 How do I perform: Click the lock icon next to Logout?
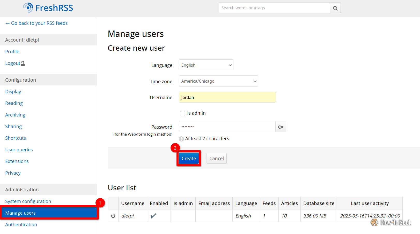[x=23, y=64]
